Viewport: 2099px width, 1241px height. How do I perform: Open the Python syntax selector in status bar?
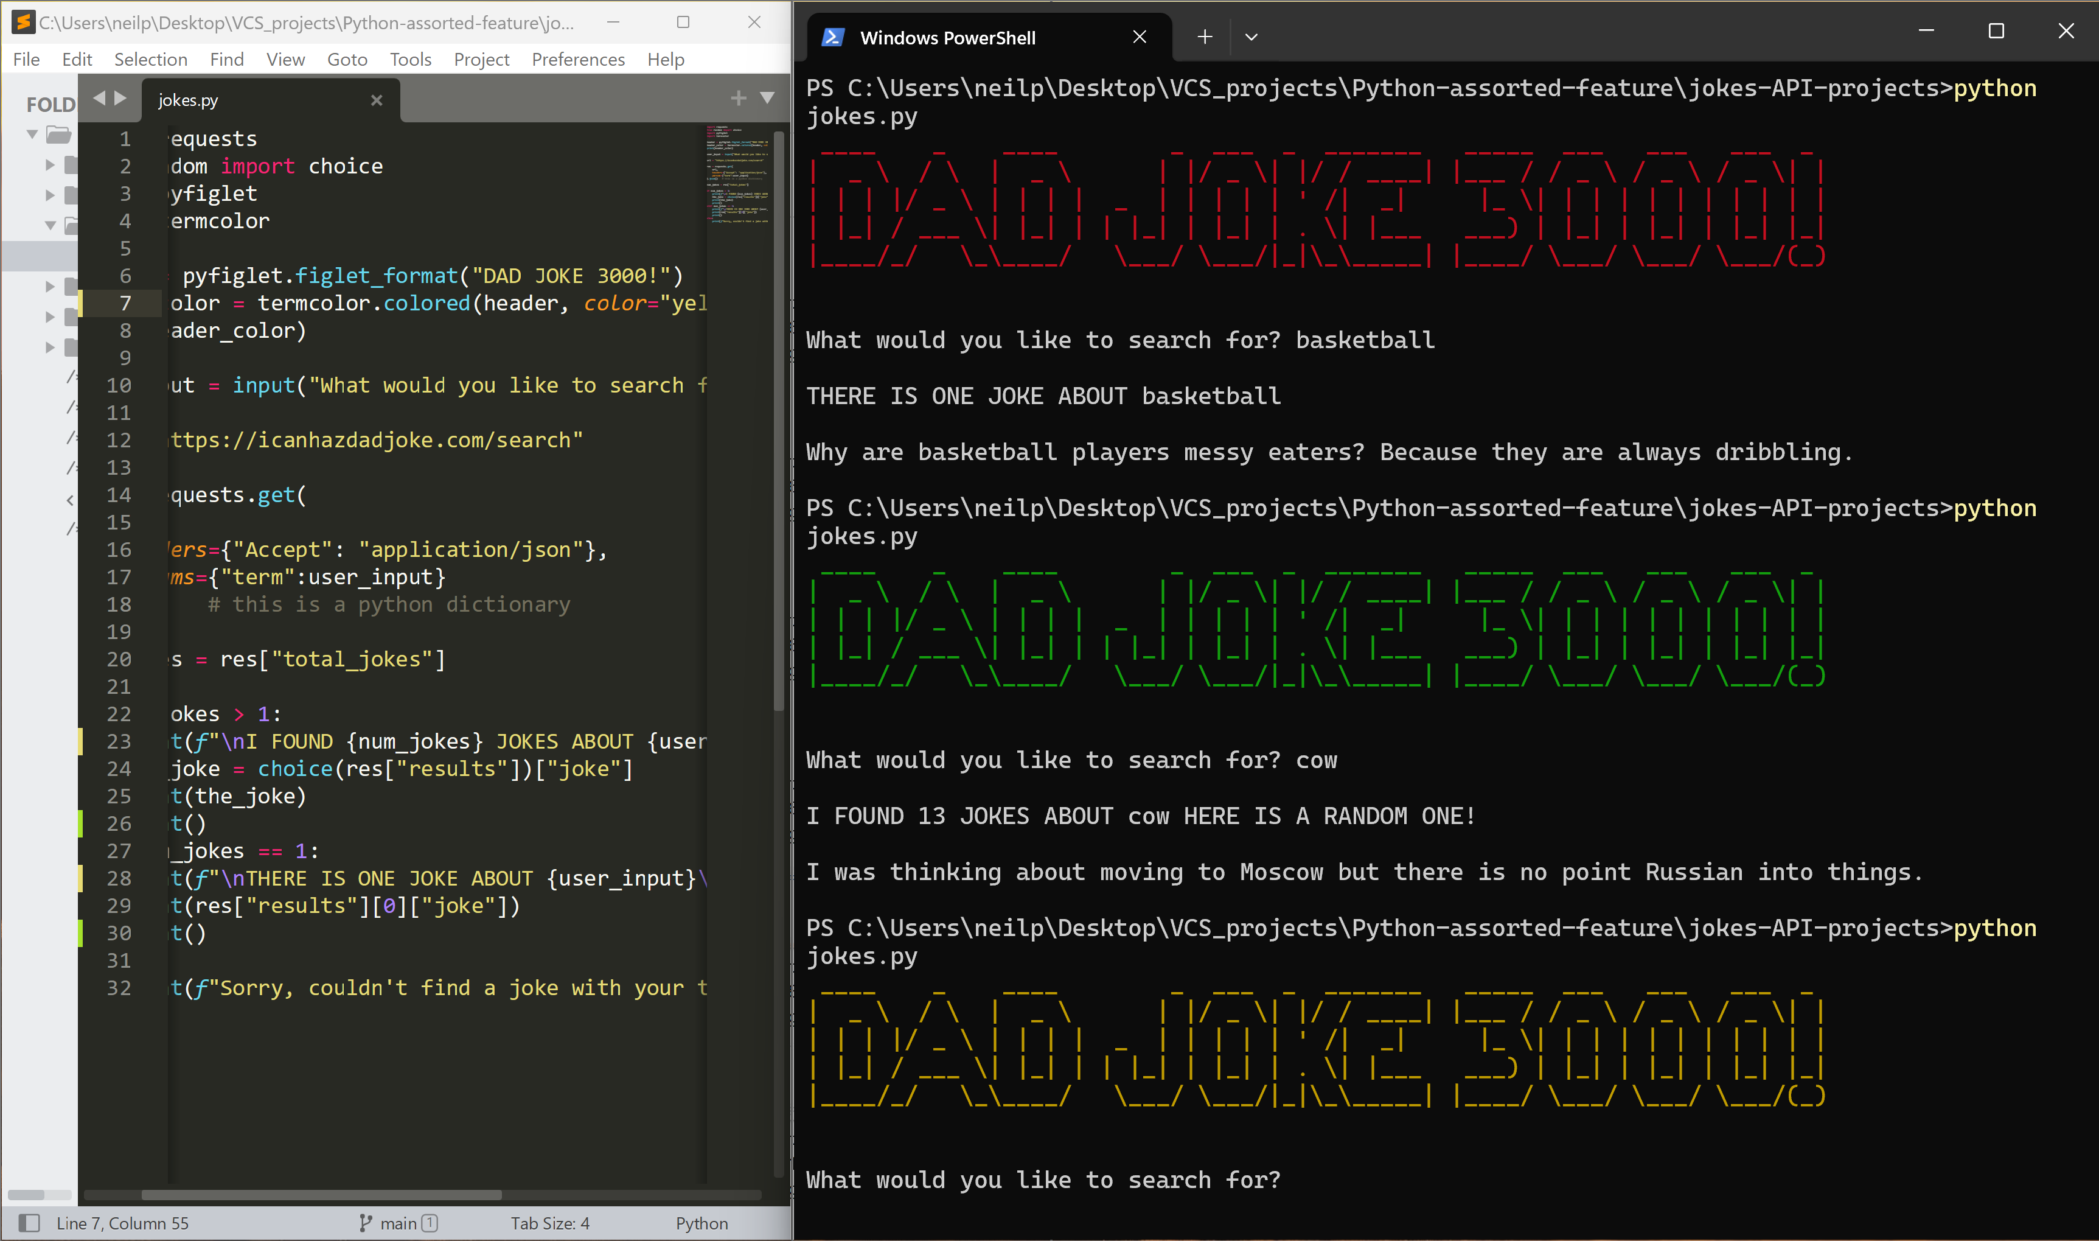click(x=701, y=1223)
